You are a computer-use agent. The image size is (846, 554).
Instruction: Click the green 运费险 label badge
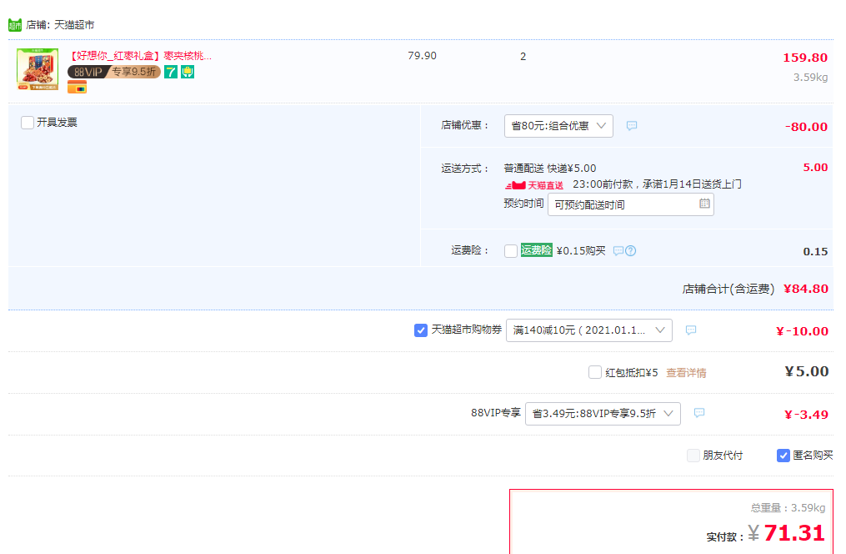coord(536,250)
